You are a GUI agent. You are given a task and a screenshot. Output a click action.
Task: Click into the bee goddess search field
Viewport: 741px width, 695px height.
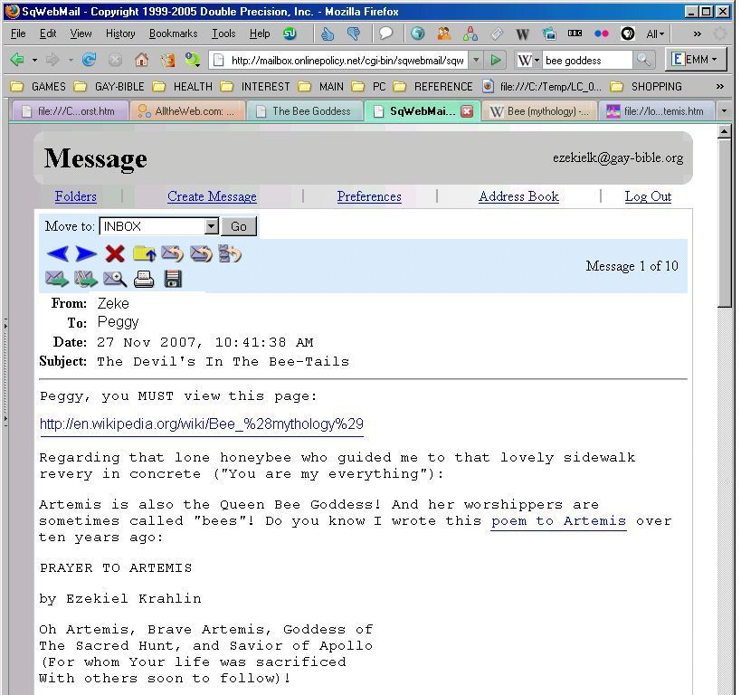pos(587,60)
